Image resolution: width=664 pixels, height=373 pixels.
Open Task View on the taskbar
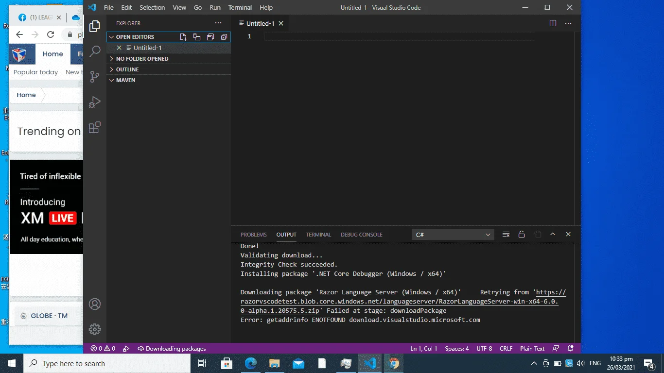(x=202, y=363)
